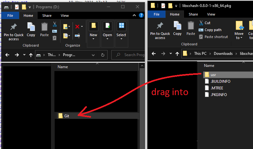253x149 pixels.
Task: Open Quick Access Toolbar customize arrow in libxxhash
Action: [x=176, y=6]
